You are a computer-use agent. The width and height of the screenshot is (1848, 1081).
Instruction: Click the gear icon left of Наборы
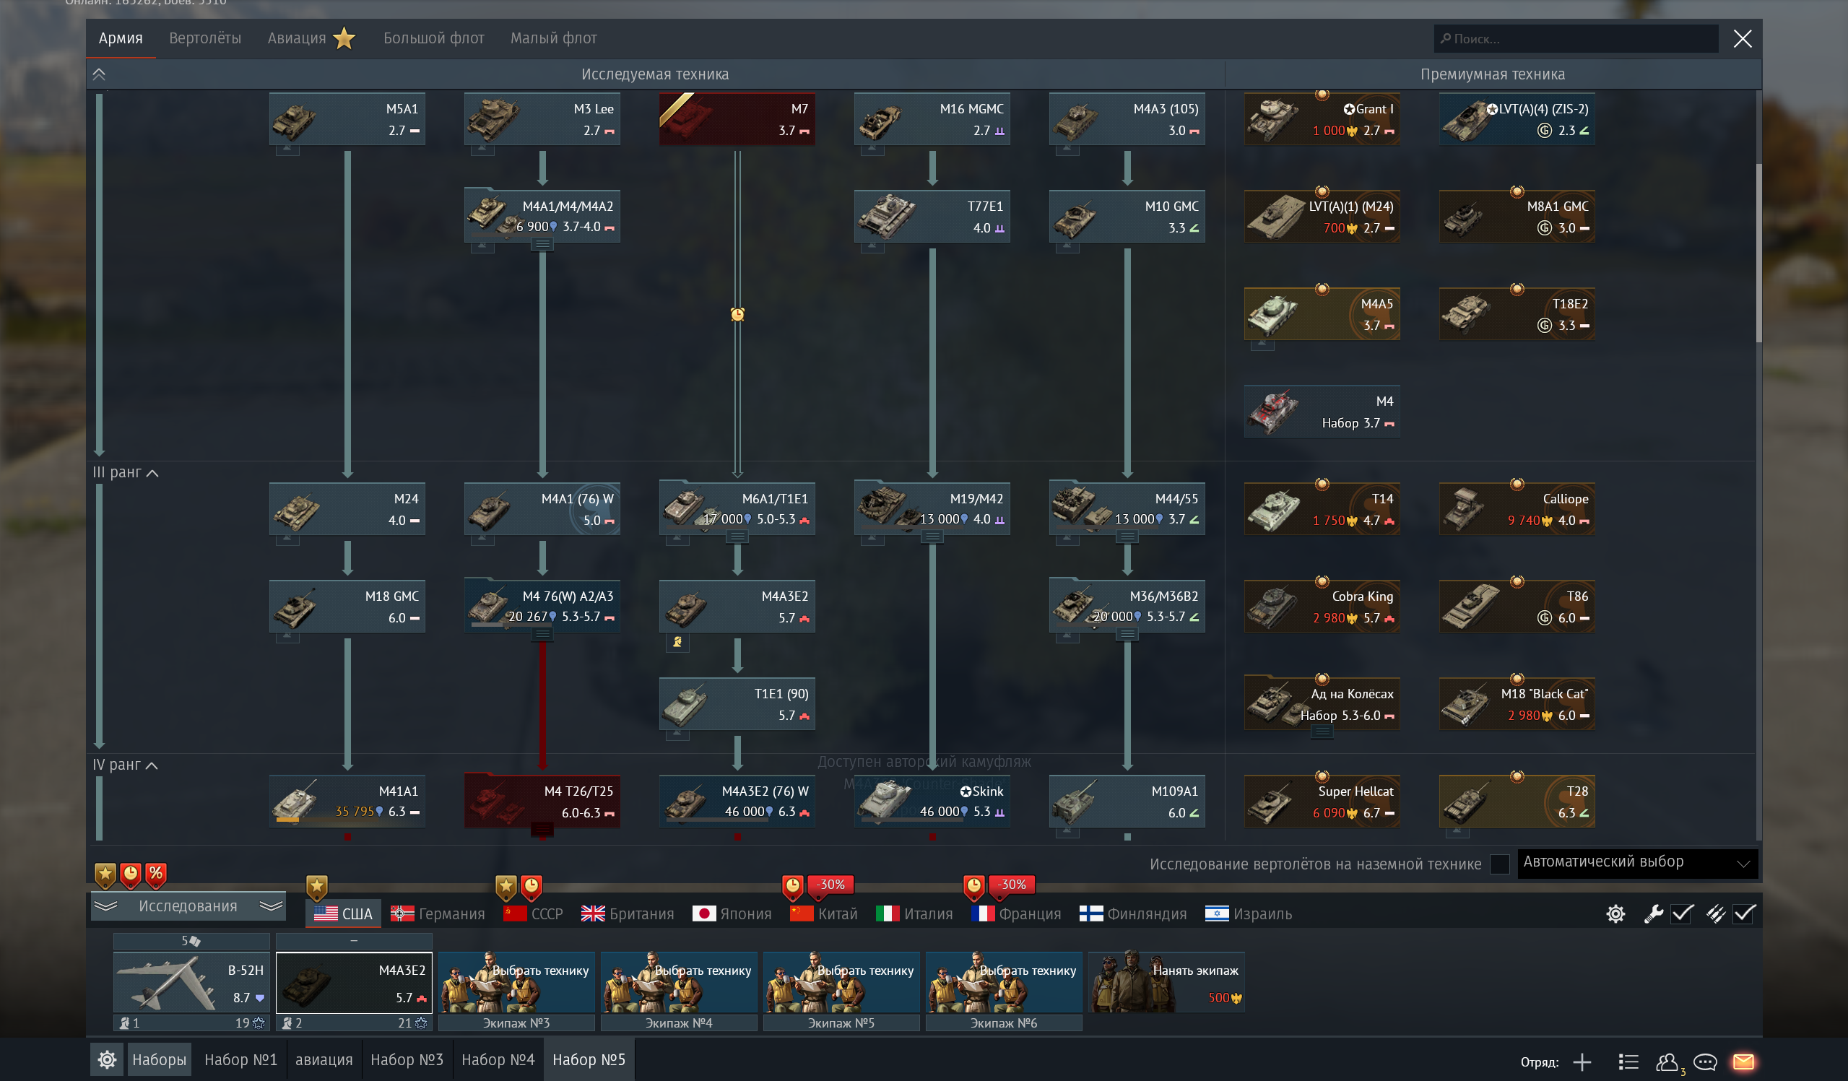[107, 1059]
